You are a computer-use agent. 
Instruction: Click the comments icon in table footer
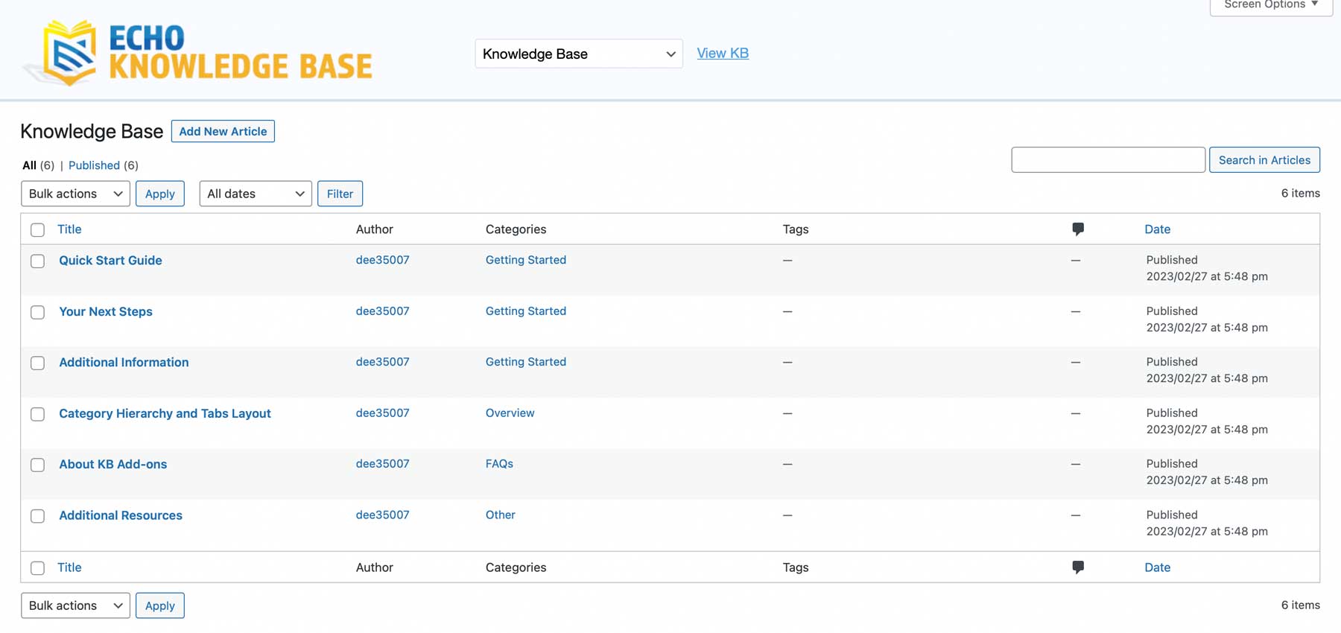tap(1077, 567)
